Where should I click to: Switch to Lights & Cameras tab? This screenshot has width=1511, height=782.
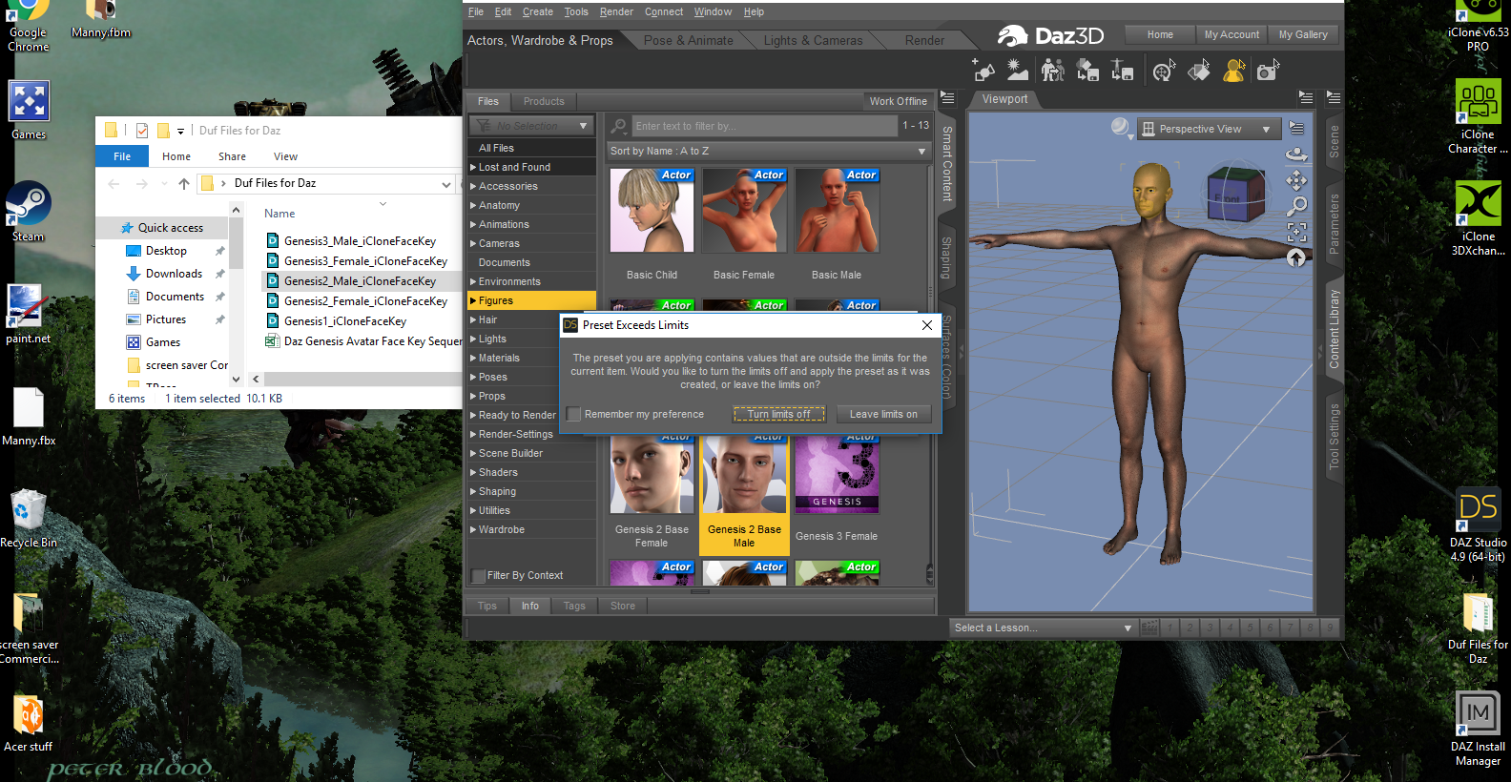[813, 40]
